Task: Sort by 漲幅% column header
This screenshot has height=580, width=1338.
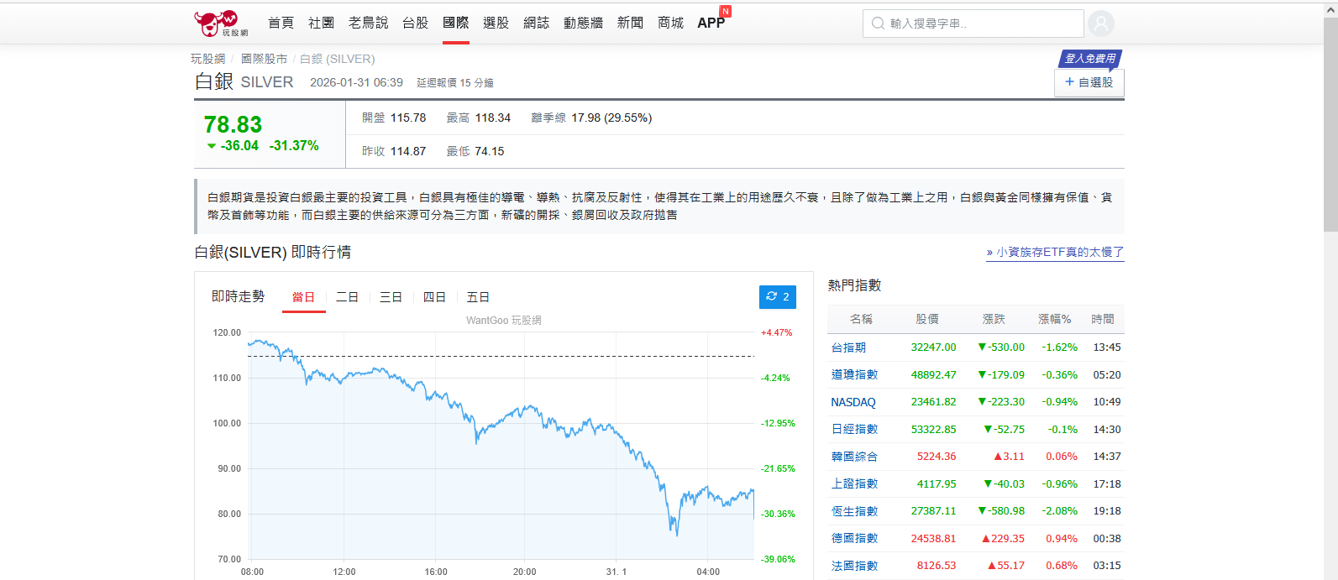Action: tap(1054, 319)
